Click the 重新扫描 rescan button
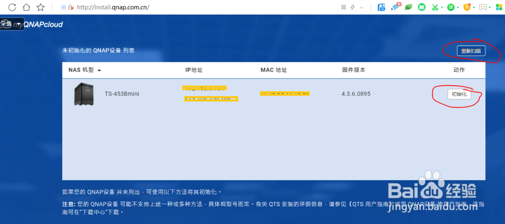 471,51
